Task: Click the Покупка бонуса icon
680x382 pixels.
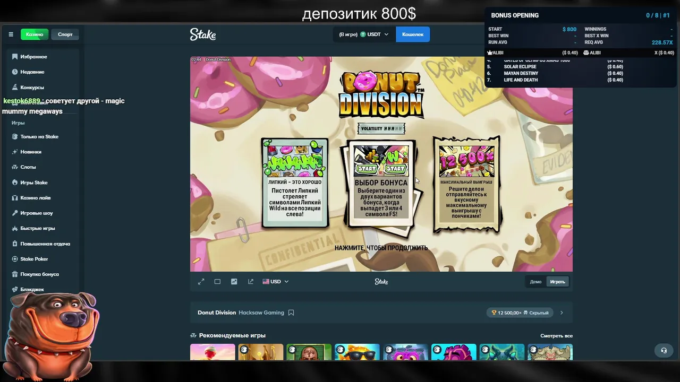Action: click(15, 274)
